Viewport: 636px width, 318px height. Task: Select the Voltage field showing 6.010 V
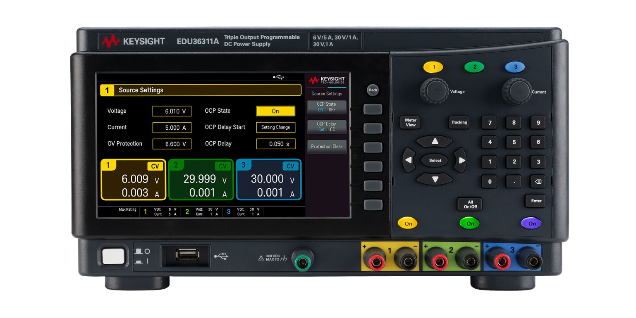coord(172,111)
